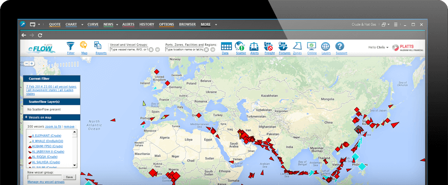448x185 pixels.
Task: Select AGBAMI FPSO (Crude) vessel
Action: click(x=47, y=146)
